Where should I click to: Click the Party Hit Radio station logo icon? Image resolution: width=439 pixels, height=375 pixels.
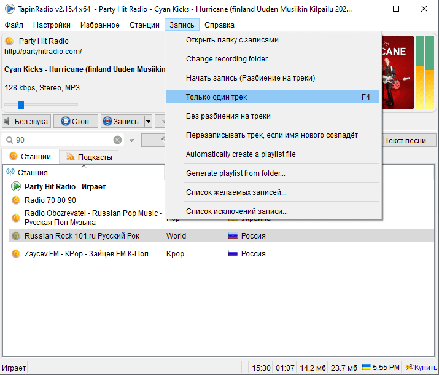9,41
